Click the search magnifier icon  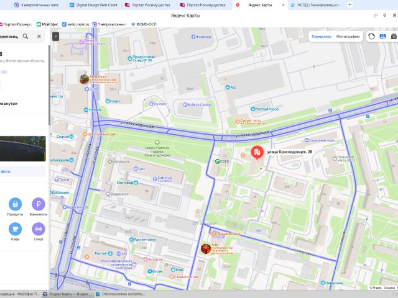[x=25, y=37]
